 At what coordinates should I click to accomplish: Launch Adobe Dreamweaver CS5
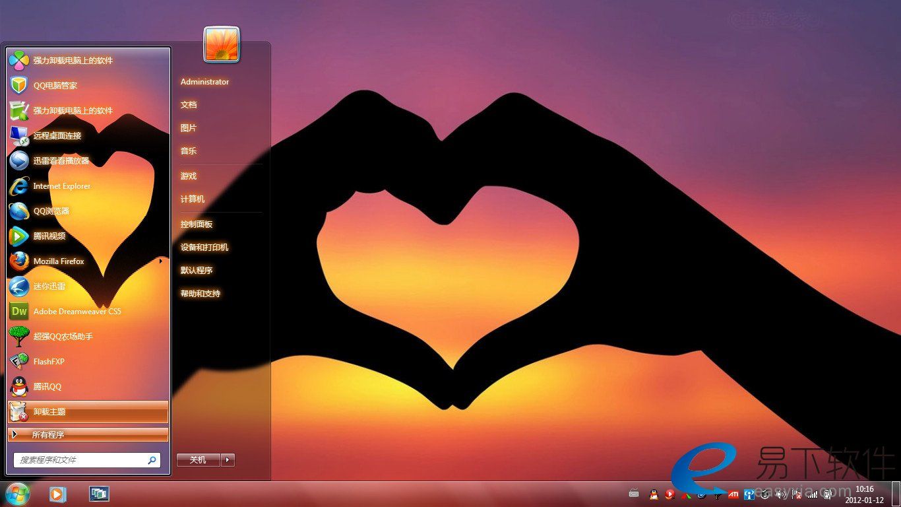[88, 312]
